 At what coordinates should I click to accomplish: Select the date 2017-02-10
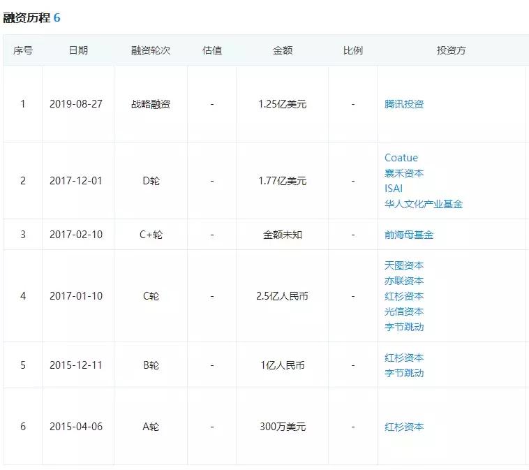[x=76, y=235]
